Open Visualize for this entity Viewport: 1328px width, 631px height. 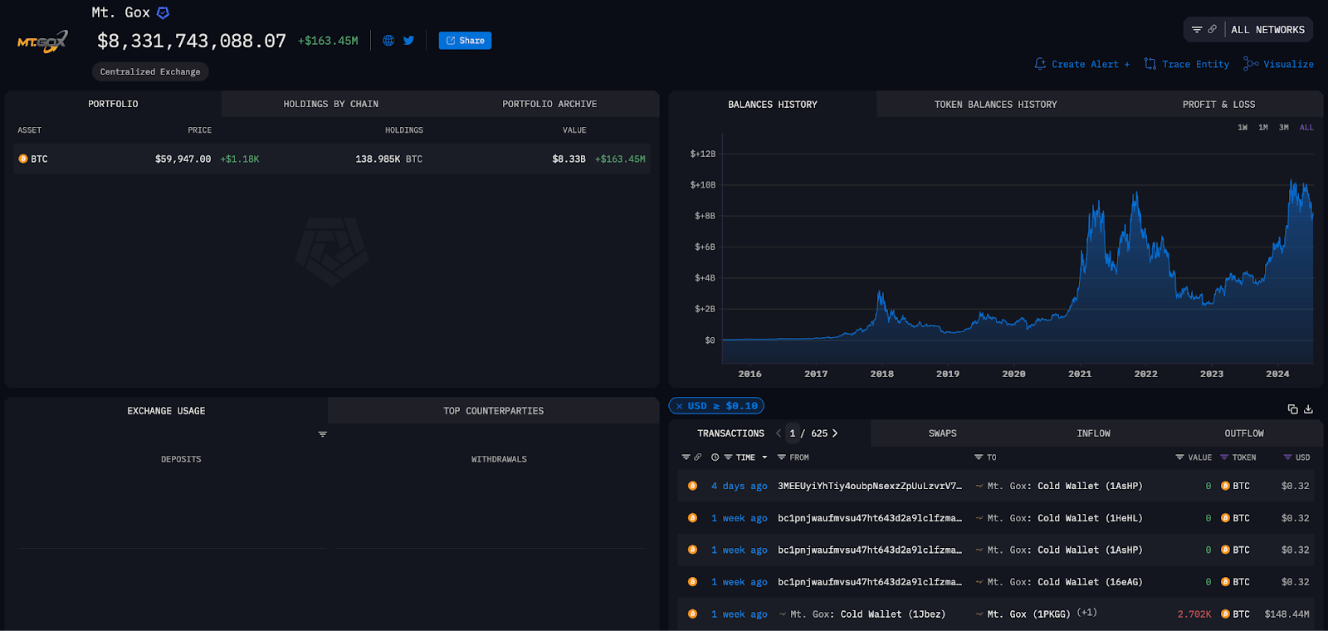pyautogui.click(x=1278, y=64)
